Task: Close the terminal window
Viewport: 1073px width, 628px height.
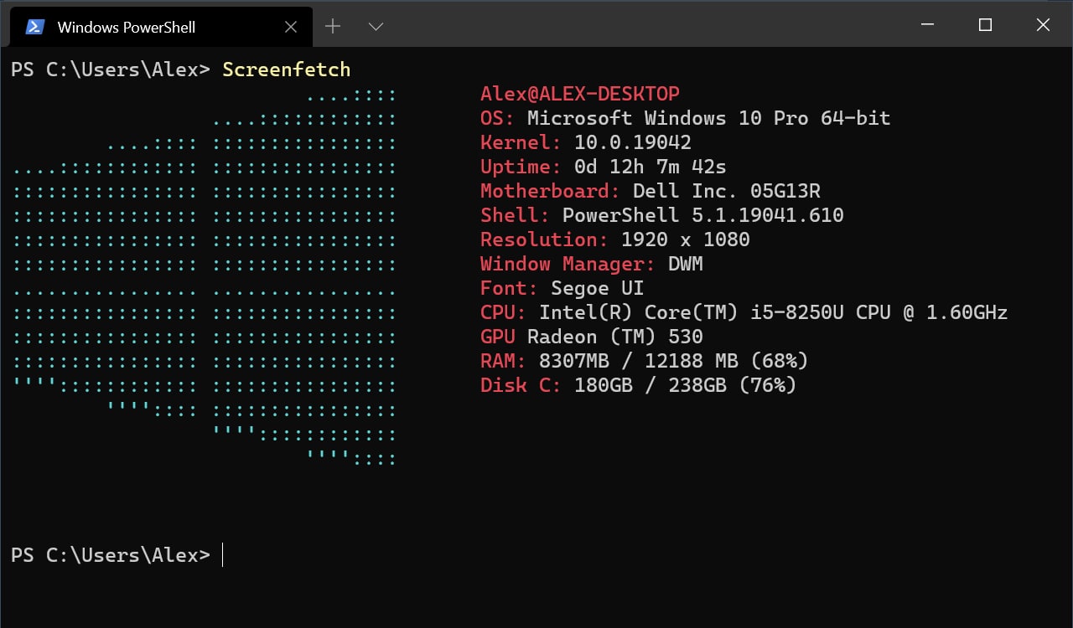Action: coord(1043,25)
